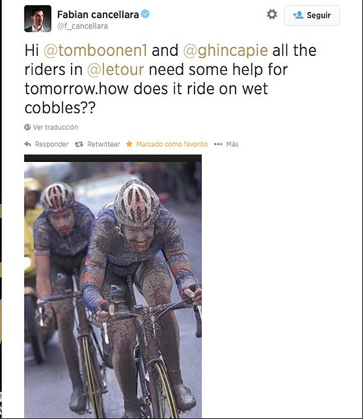
Task: Follow the @ghincapie mention link
Action: pyautogui.click(x=226, y=51)
